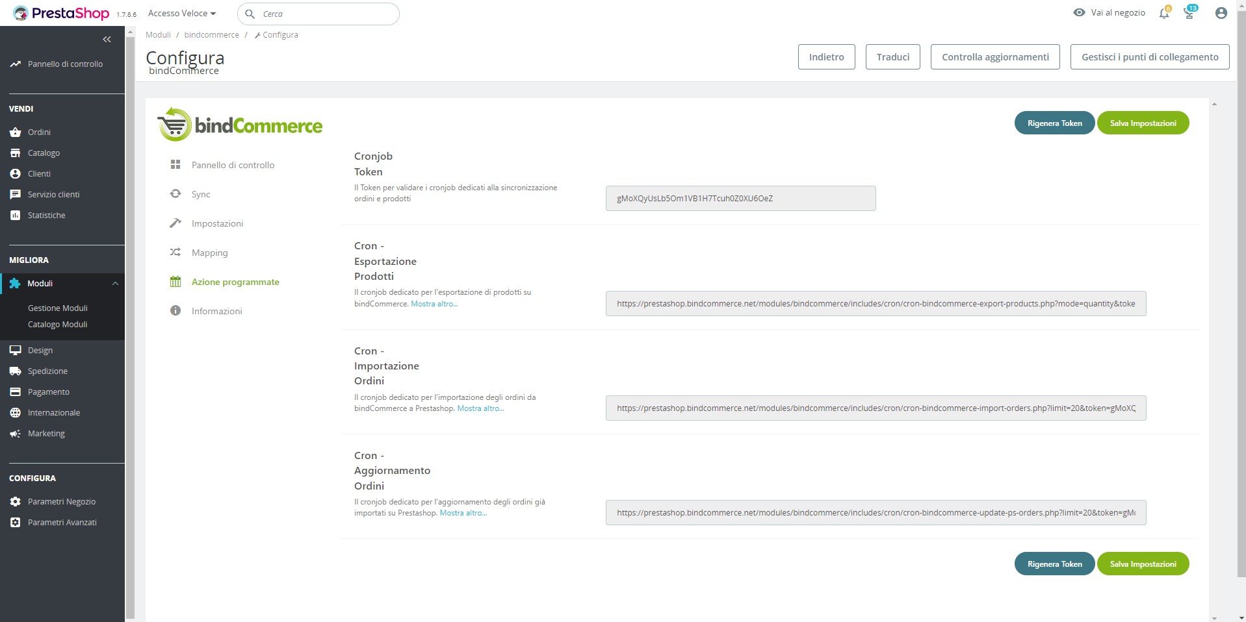Screen dimensions: 1246x622
Task: Click the Mapping shuffle icon
Action: click(175, 253)
